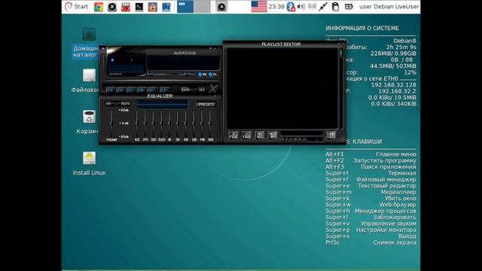This screenshot has width=482, height=271.
Task: Click the US flag keyboard layout indicator
Action: click(259, 7)
